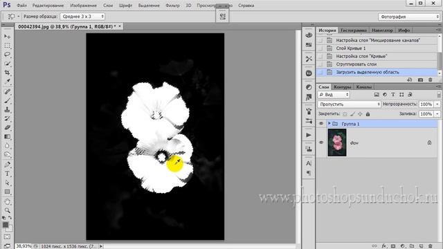Screen dimensions: 443x249
Task: Toggle lock all padlock icon
Action: (368, 114)
